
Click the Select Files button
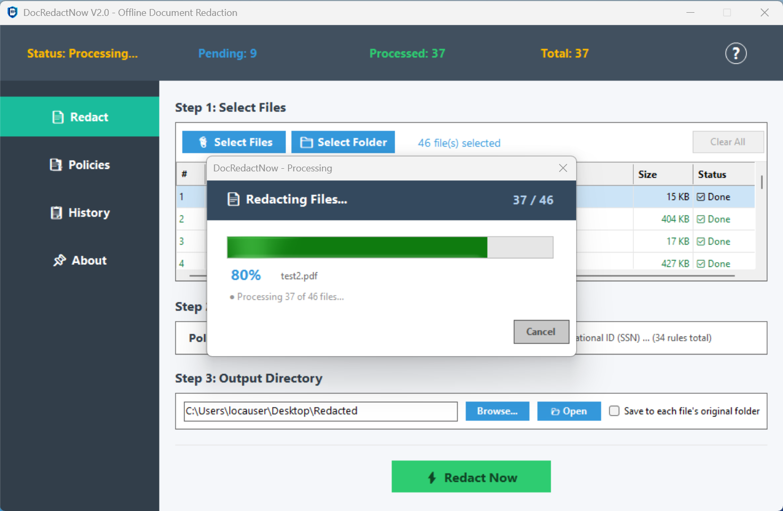click(234, 142)
